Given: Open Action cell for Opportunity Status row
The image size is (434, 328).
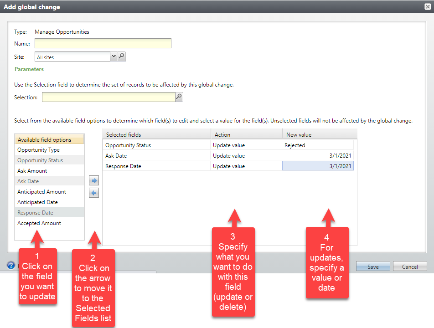Looking at the screenshot, I should click(x=246, y=145).
